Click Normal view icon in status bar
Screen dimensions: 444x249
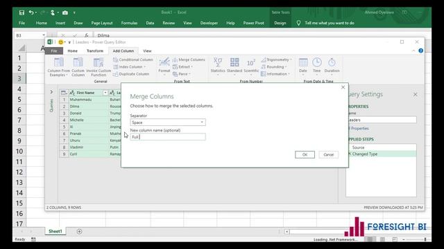(370, 239)
